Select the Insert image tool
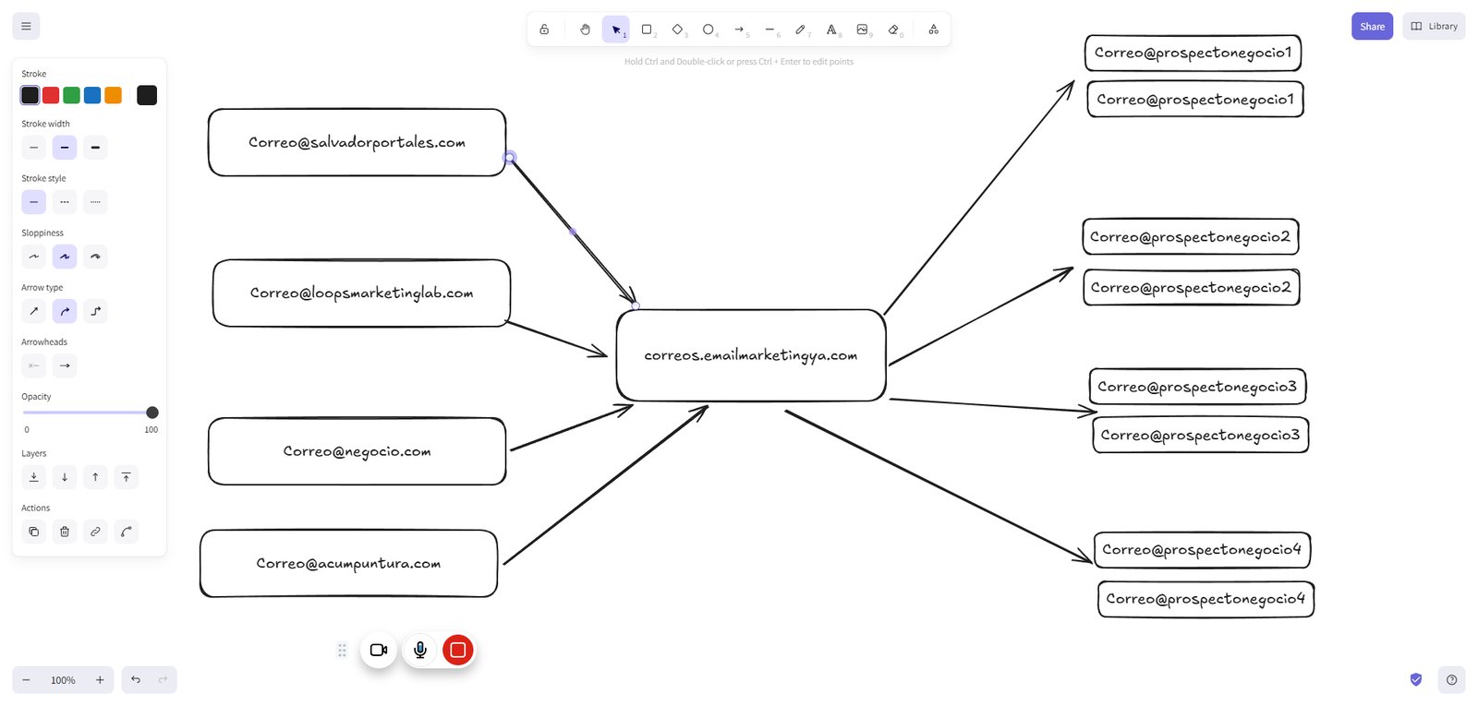This screenshot has height=706, width=1478. [862, 30]
